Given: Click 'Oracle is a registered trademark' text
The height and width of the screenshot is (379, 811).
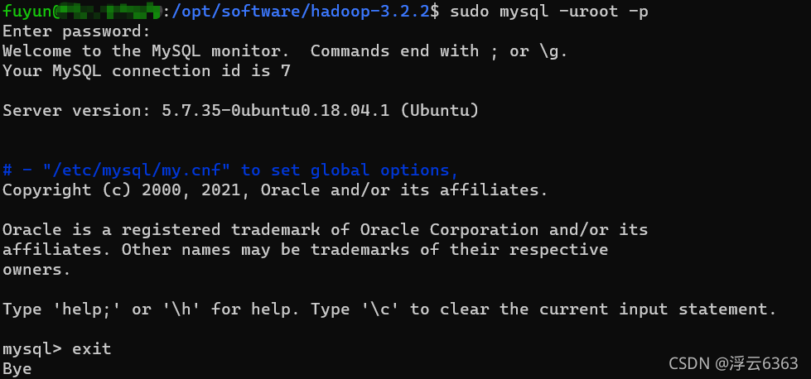Looking at the screenshot, I should click(x=162, y=230).
